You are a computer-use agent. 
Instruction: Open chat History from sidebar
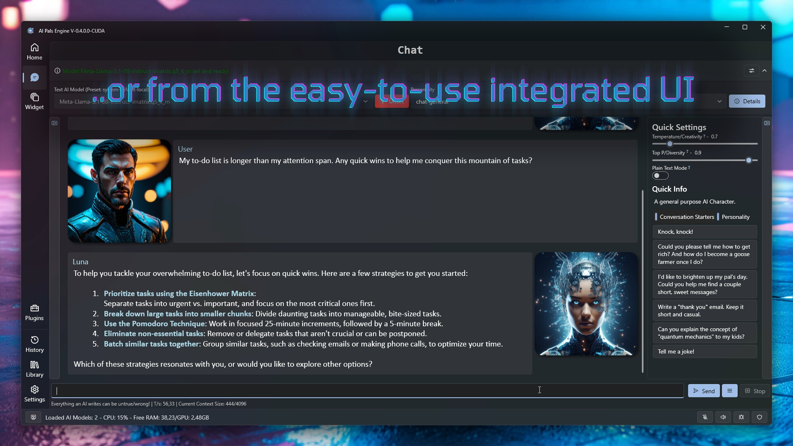[34, 344]
